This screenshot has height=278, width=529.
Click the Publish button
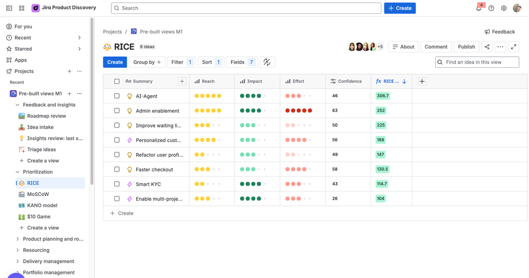(467, 47)
